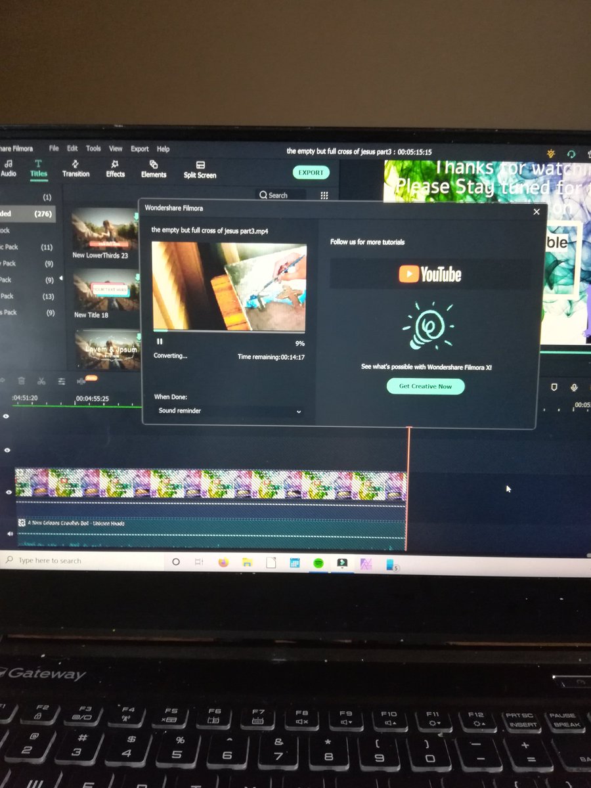Click the green EXPORT button
The height and width of the screenshot is (788, 591).
click(x=311, y=173)
